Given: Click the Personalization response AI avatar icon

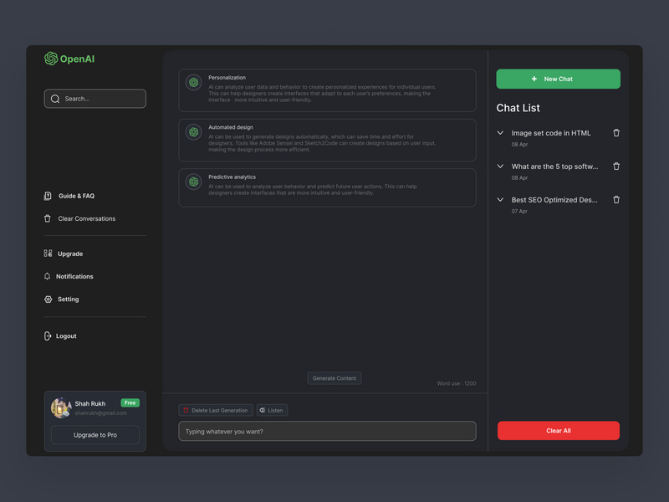Looking at the screenshot, I should [193, 83].
